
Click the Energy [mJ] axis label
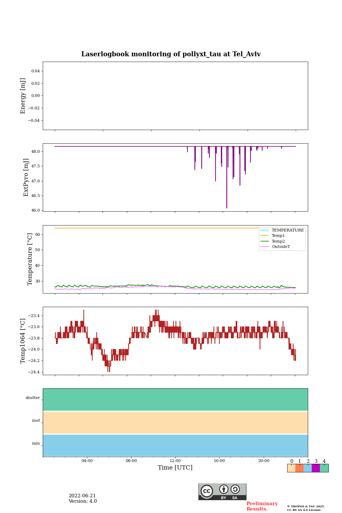[x=23, y=96]
